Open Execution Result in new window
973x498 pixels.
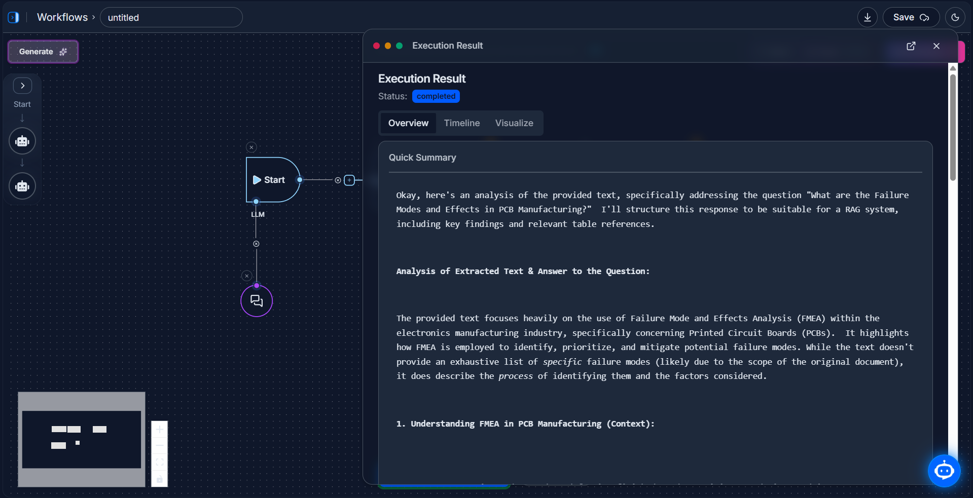(x=911, y=46)
